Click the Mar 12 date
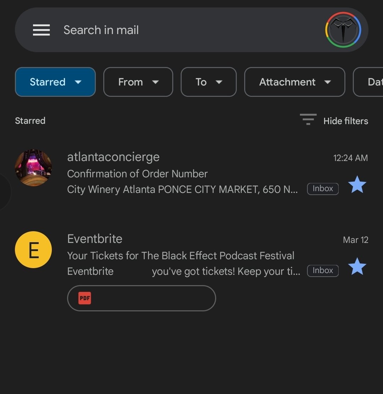 pos(356,240)
